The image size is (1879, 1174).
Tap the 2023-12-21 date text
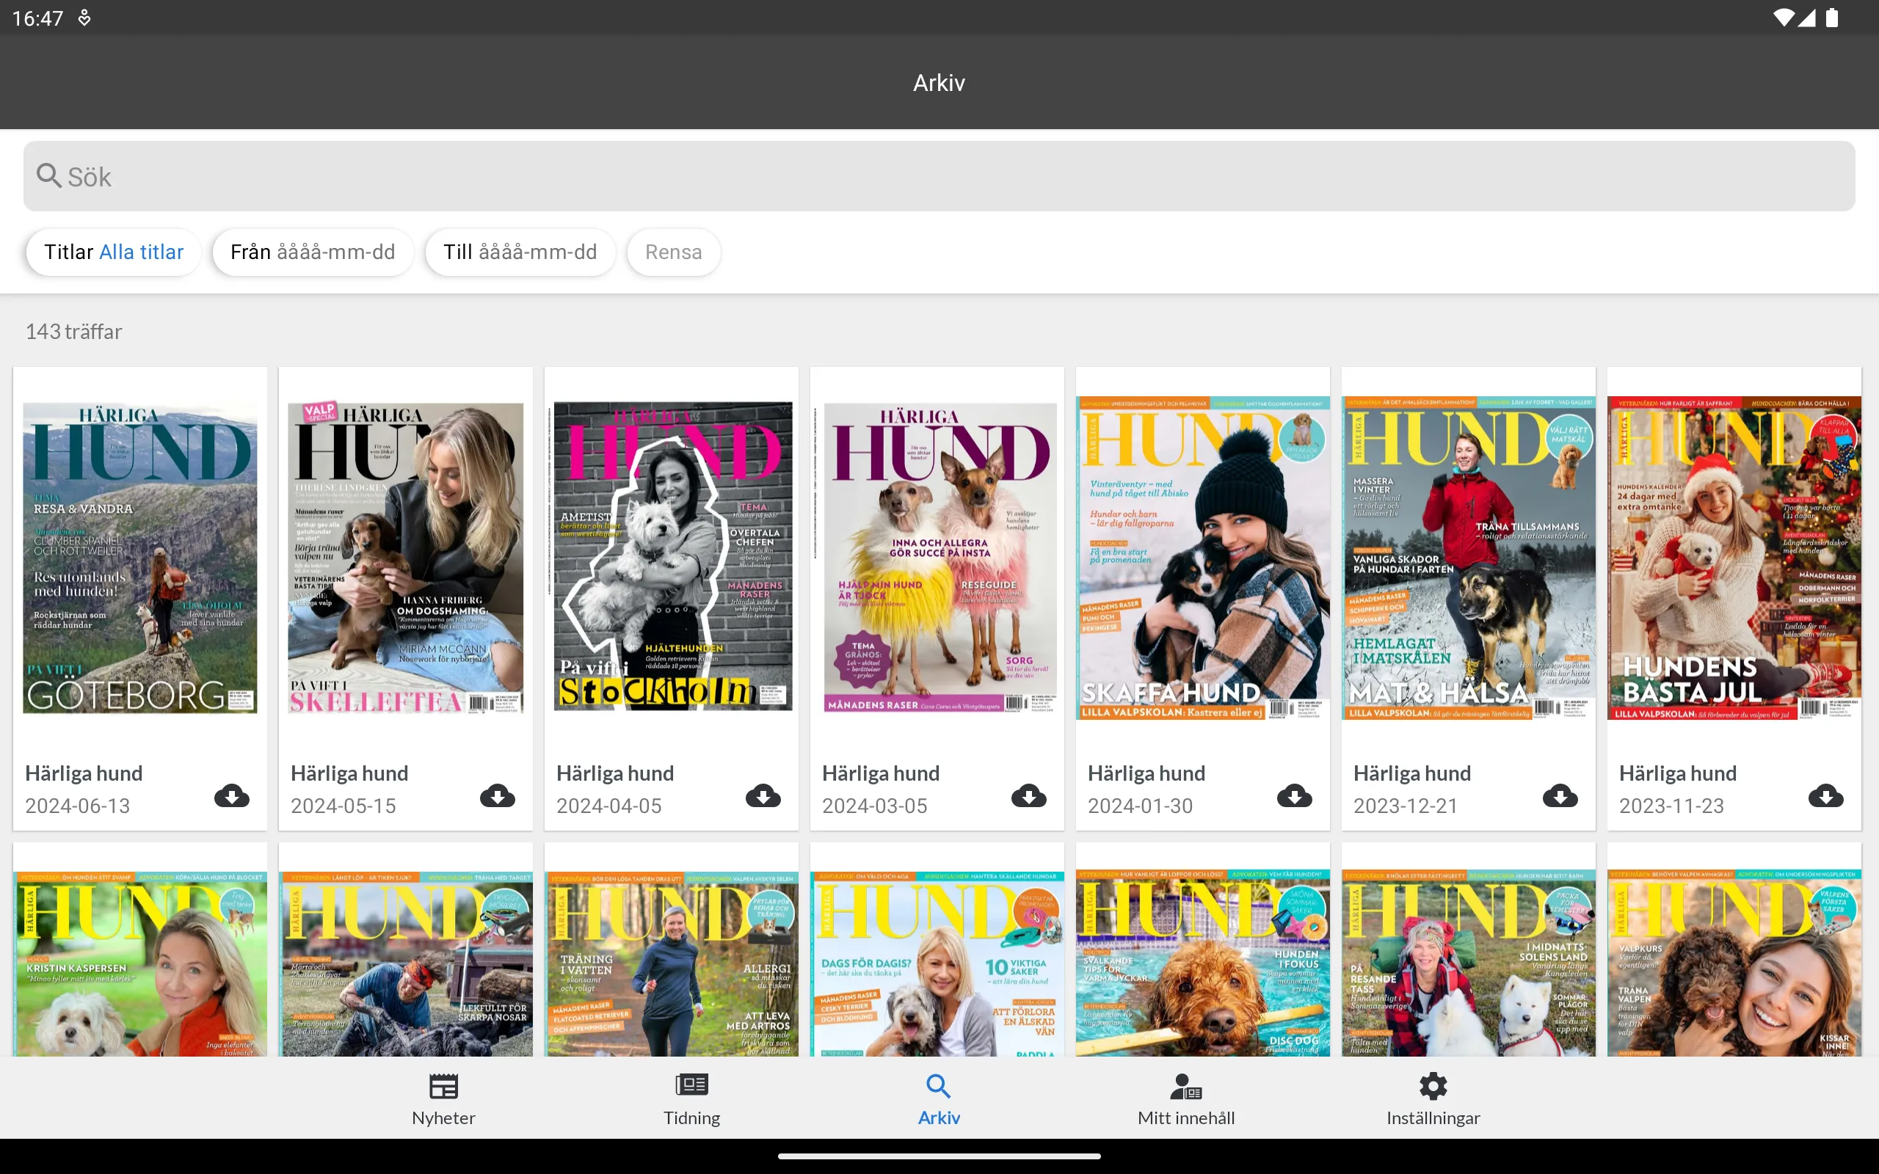coord(1406,806)
